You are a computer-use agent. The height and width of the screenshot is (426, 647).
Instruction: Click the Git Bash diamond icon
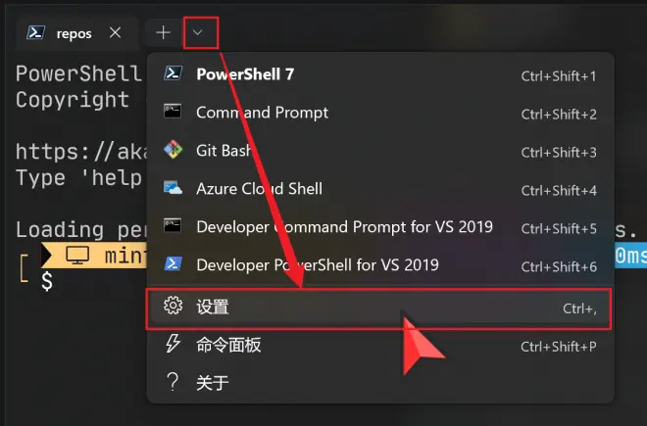[173, 150]
